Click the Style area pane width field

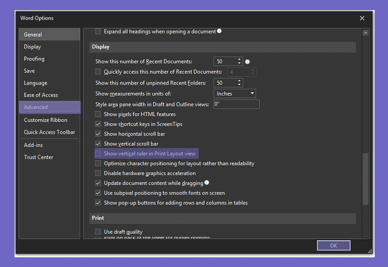click(x=236, y=104)
